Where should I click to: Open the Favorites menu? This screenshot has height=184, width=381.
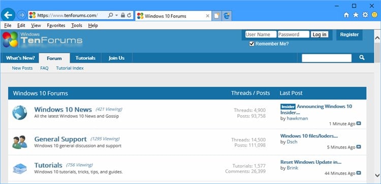pyautogui.click(x=56, y=25)
